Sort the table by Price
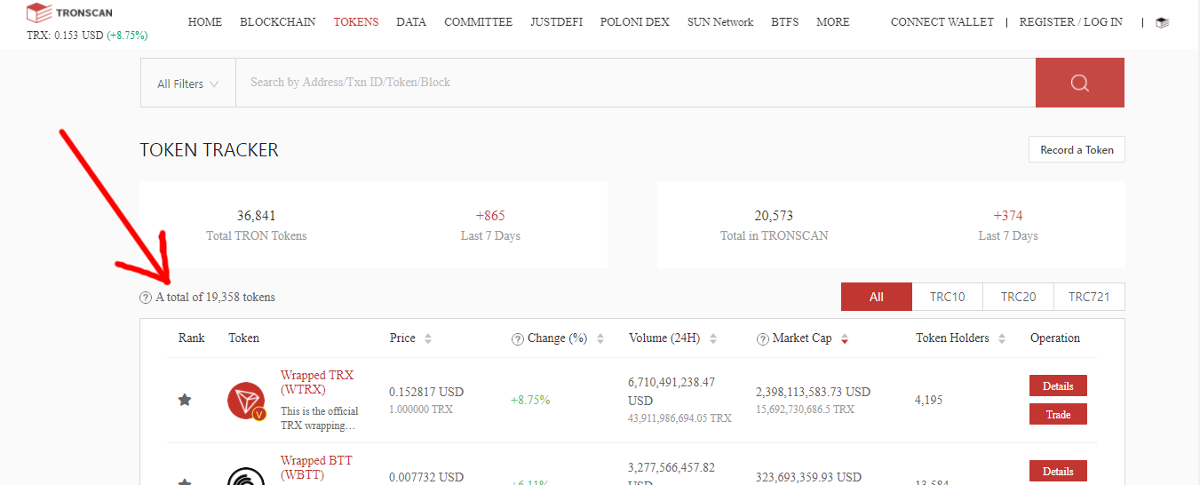 (428, 338)
